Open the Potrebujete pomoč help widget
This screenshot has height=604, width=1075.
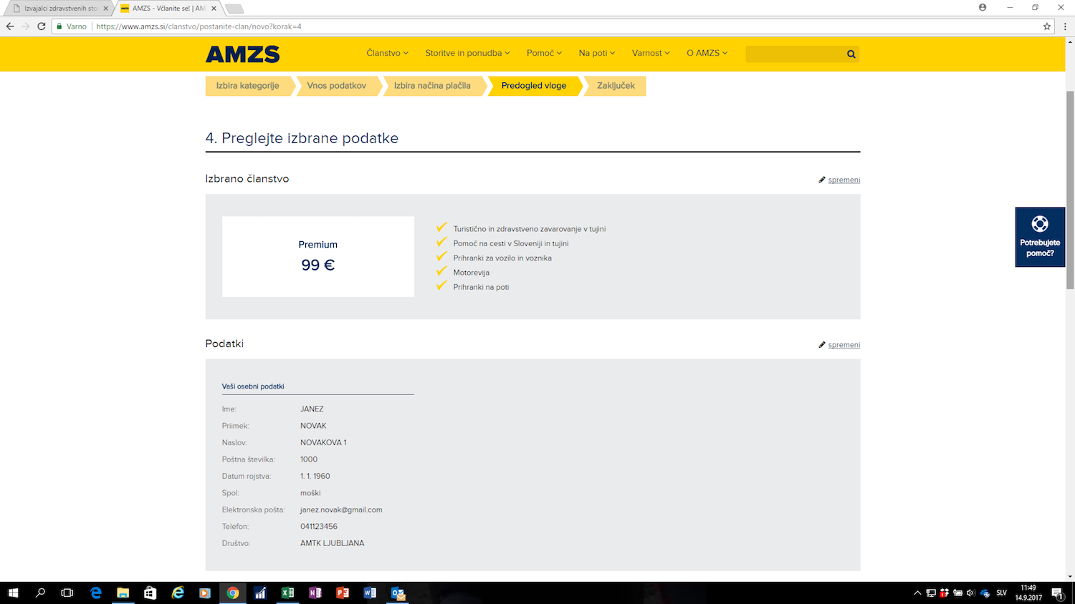click(1039, 237)
